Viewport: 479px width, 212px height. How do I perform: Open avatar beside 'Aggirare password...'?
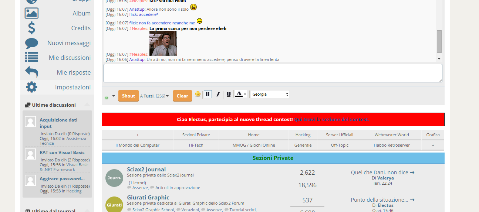tap(30, 180)
